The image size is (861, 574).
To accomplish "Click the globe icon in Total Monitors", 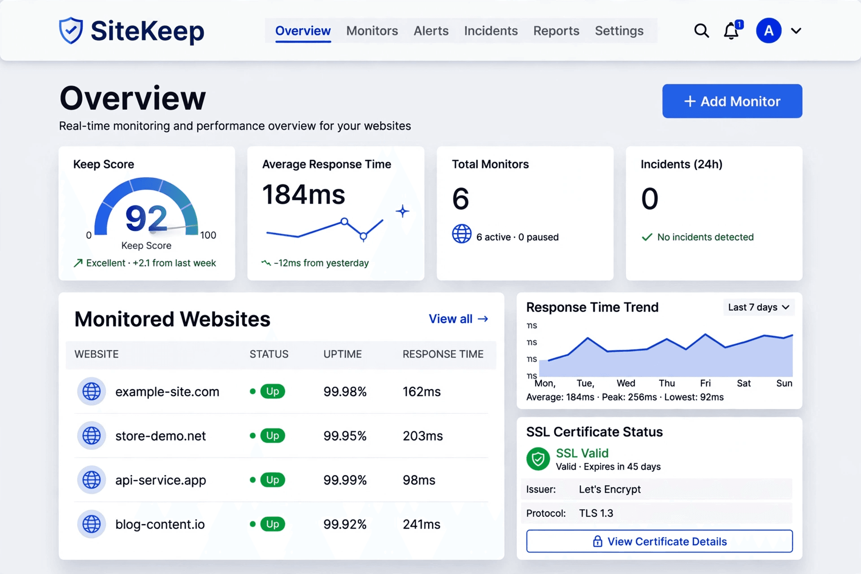I will point(461,234).
